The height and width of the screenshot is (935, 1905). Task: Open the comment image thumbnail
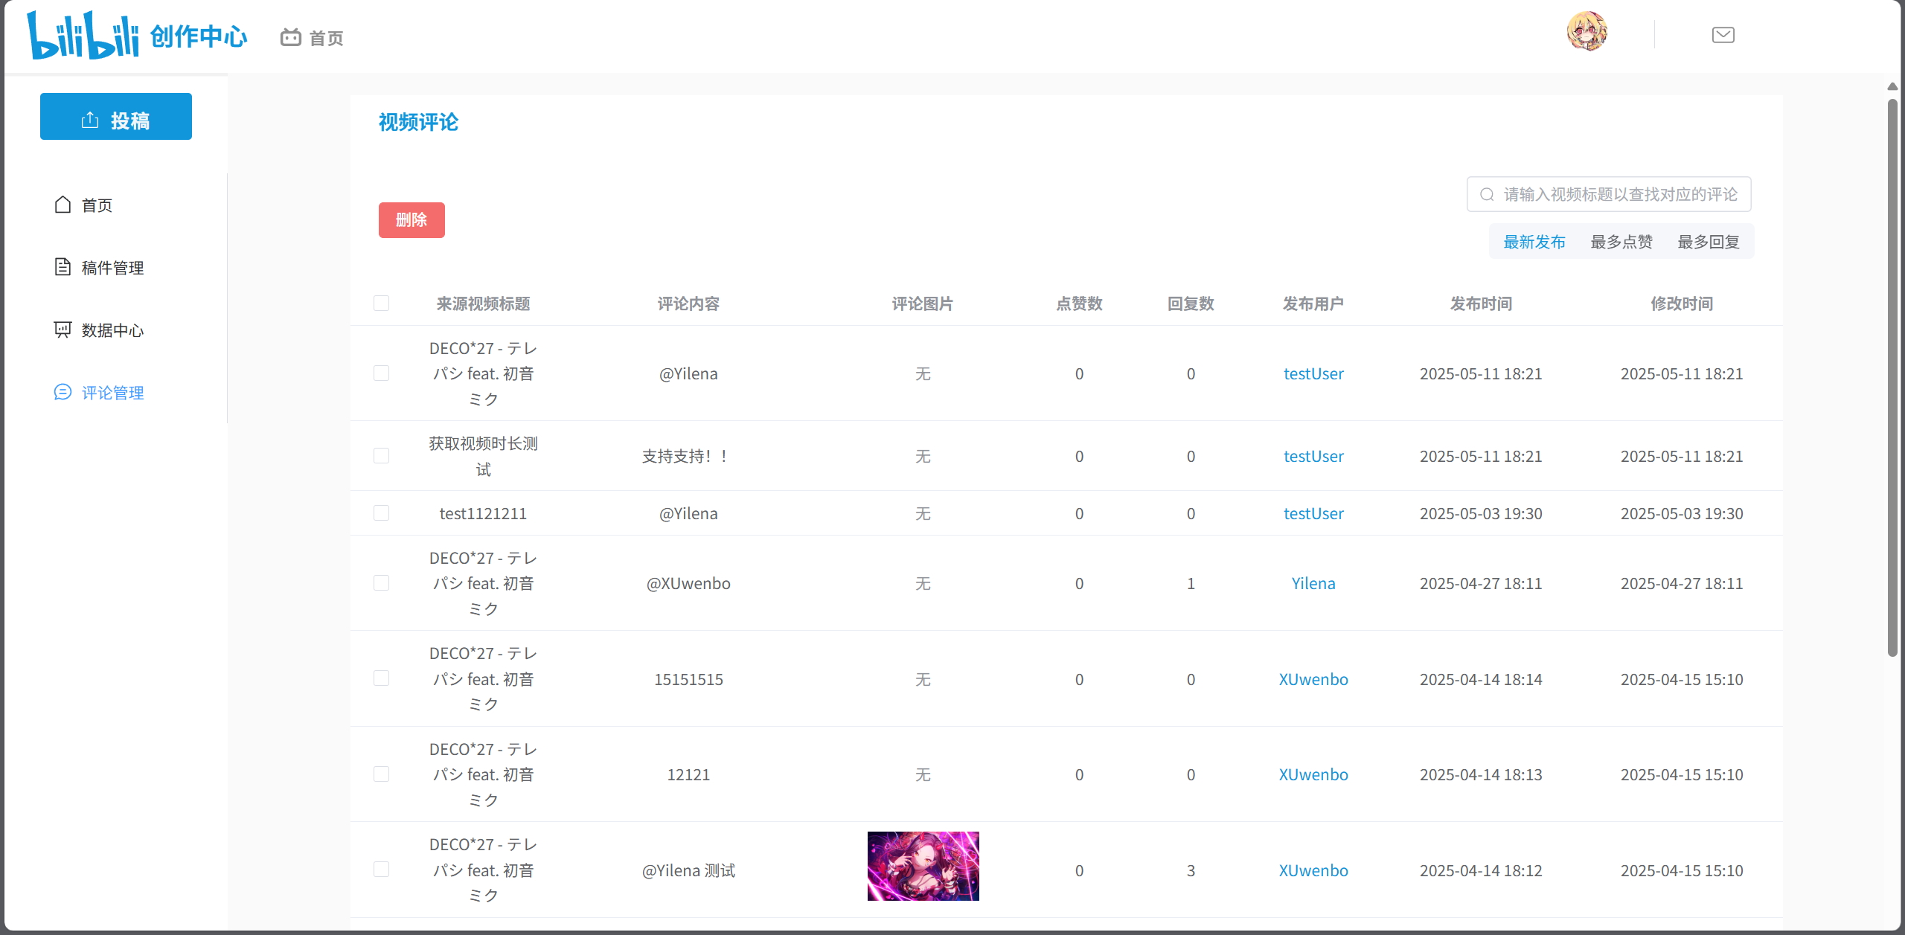pos(923,866)
